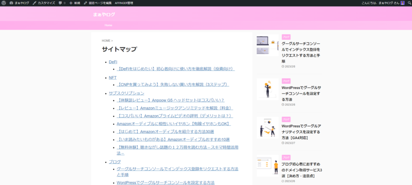Open sidebar post グーグルサーチコンソールでインデックス登録をリクエスト
Screen dimensions: 412x185
click(x=301, y=52)
